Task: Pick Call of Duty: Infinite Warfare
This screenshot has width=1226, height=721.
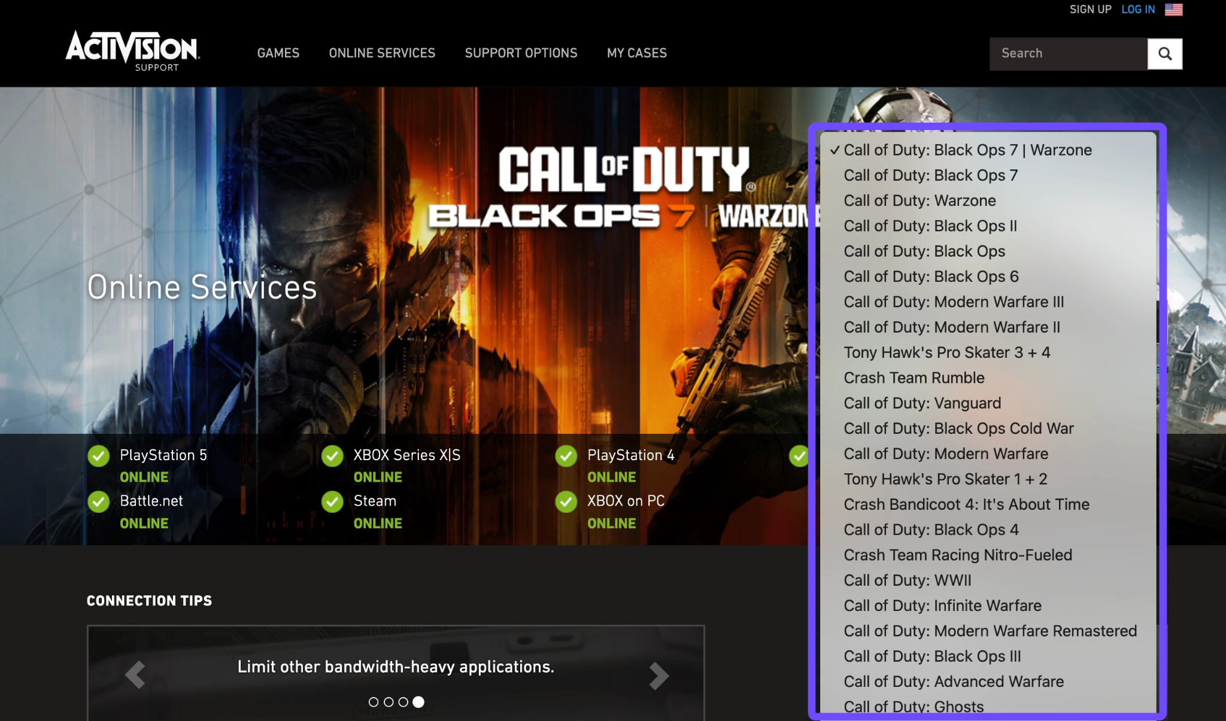Action: (x=988, y=606)
